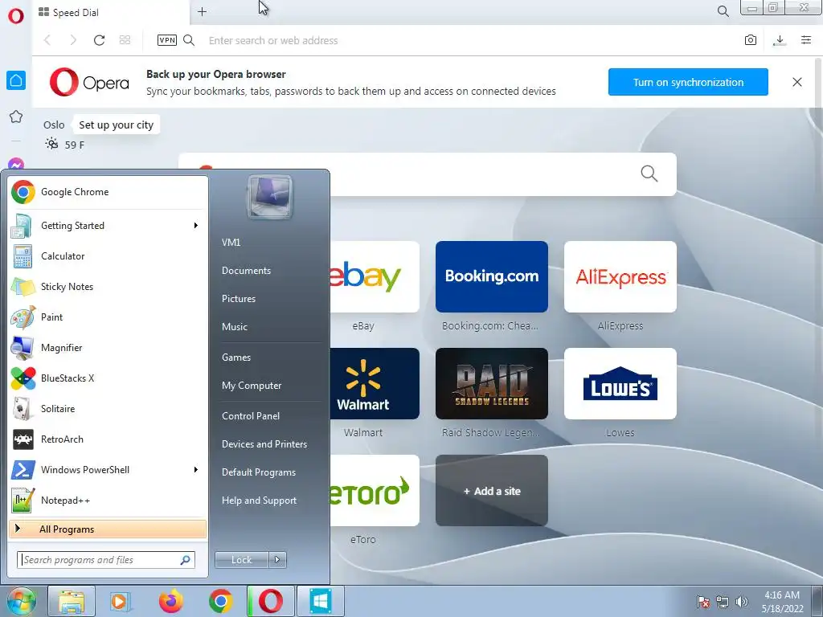Click the Opera logo menu icon
The image size is (823, 617).
(x=16, y=15)
